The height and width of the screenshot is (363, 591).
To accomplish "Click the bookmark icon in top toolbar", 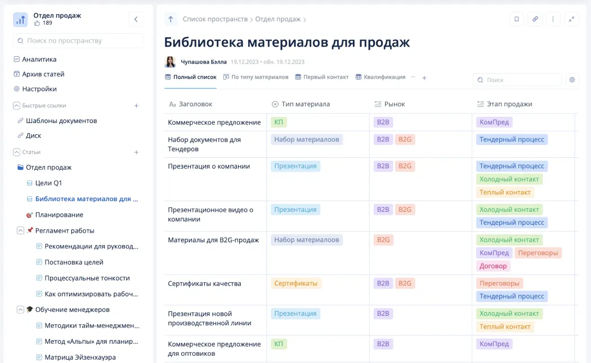I will pyautogui.click(x=516, y=19).
